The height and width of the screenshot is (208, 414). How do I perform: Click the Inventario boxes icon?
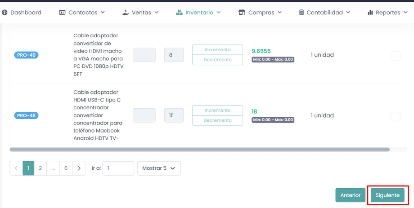pyautogui.click(x=179, y=13)
